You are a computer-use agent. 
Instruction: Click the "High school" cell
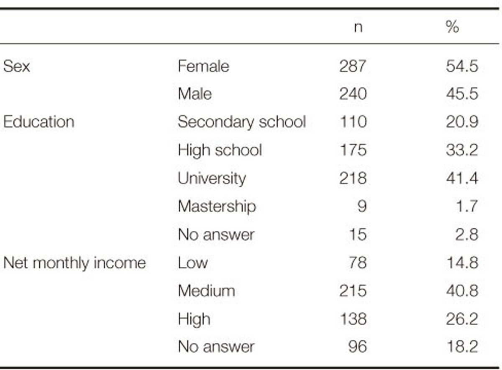[x=220, y=150]
